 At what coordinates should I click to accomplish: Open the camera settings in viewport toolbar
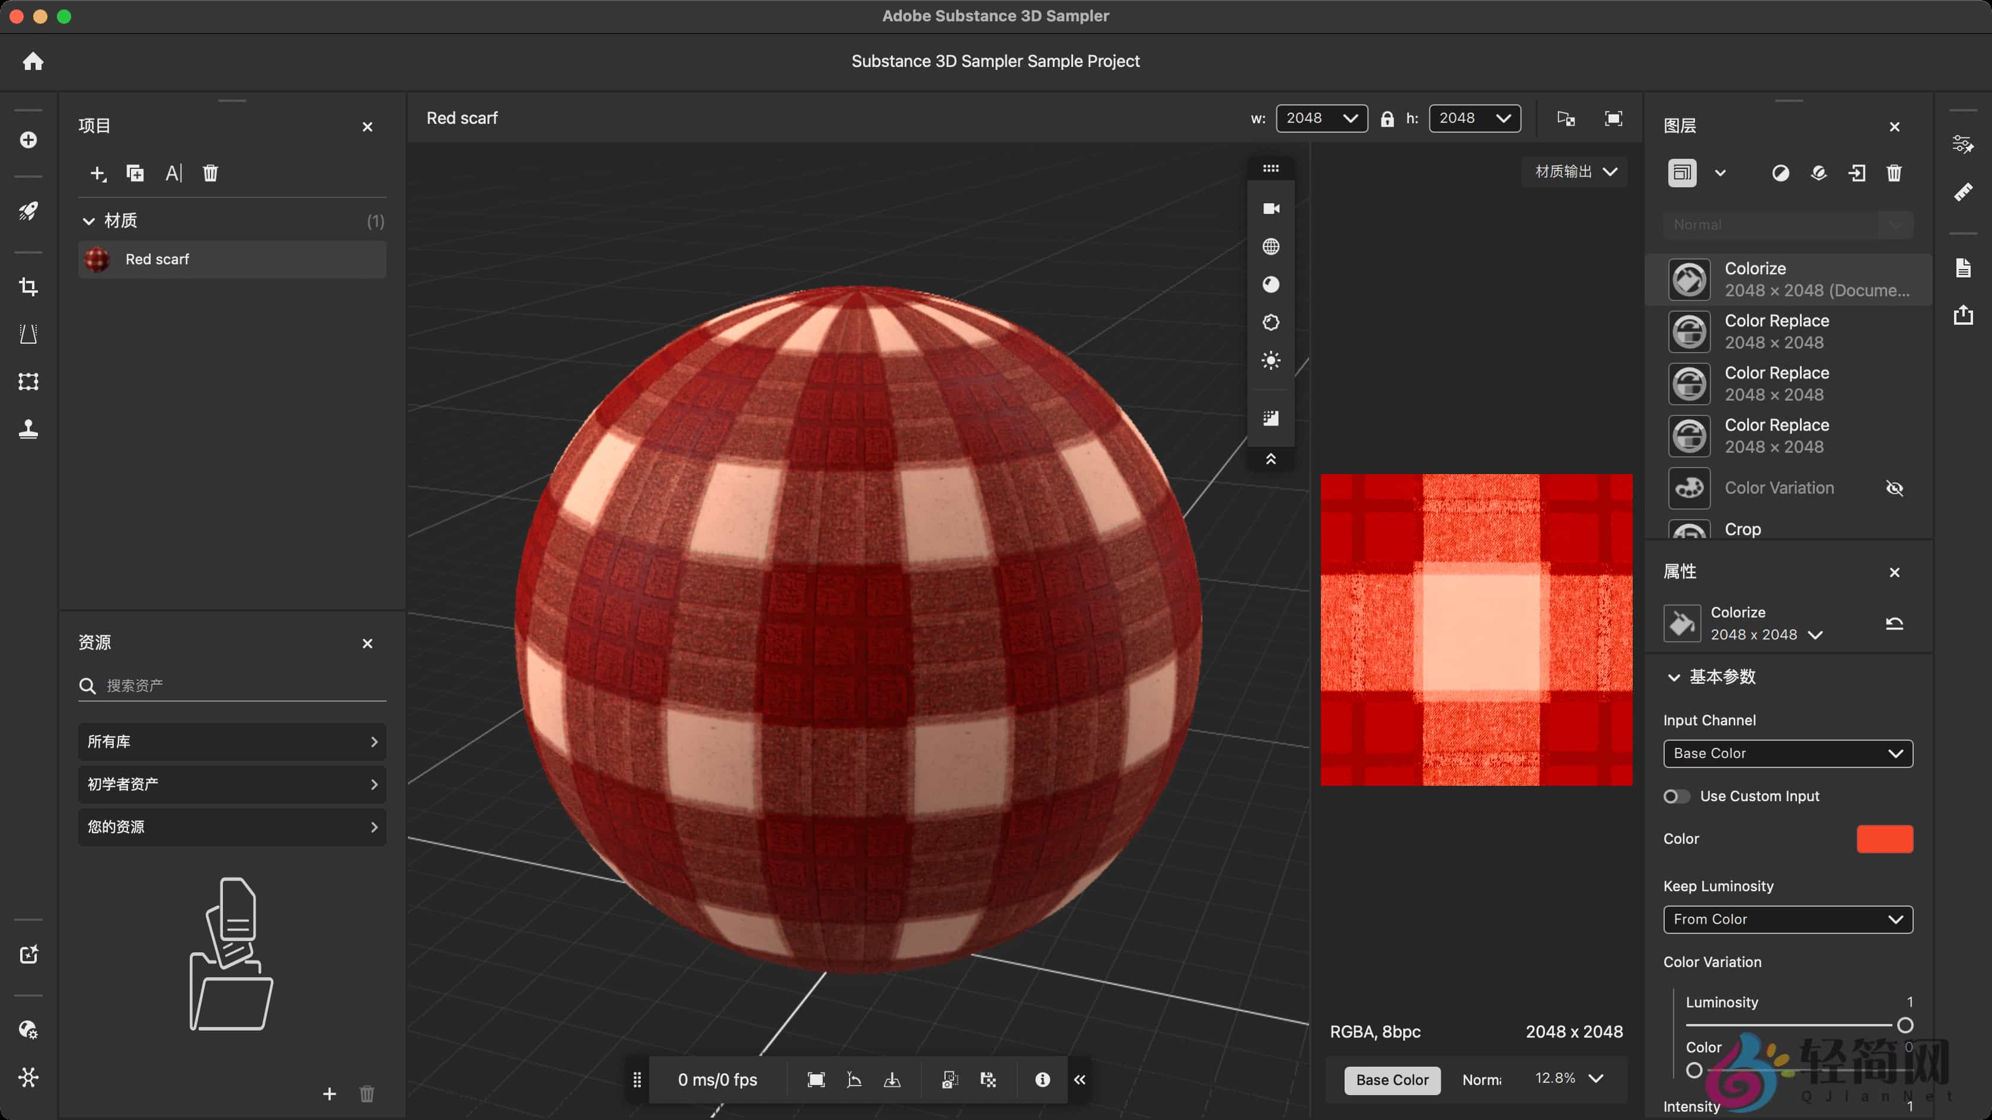tap(1270, 207)
